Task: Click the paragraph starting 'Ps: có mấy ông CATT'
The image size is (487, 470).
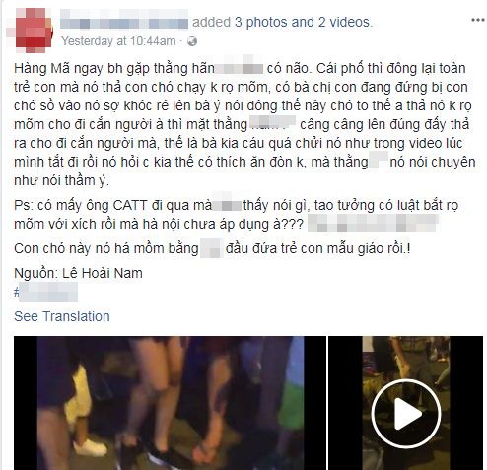Action: point(236,215)
